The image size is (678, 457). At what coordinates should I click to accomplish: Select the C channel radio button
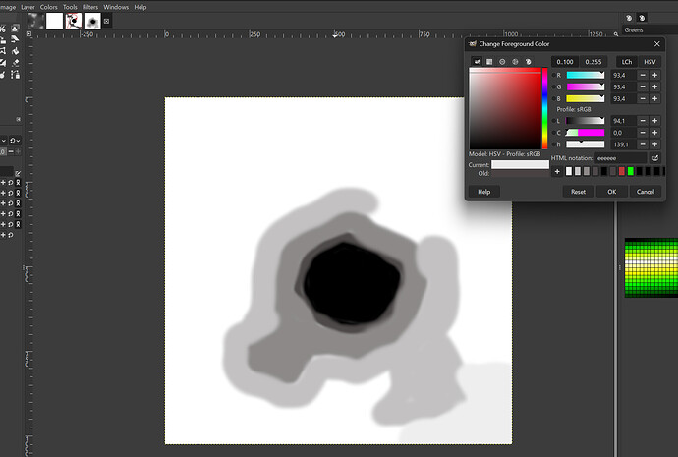554,133
